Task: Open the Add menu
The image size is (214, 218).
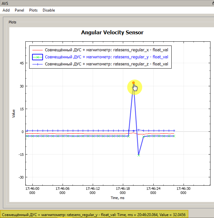Action: tap(6, 10)
